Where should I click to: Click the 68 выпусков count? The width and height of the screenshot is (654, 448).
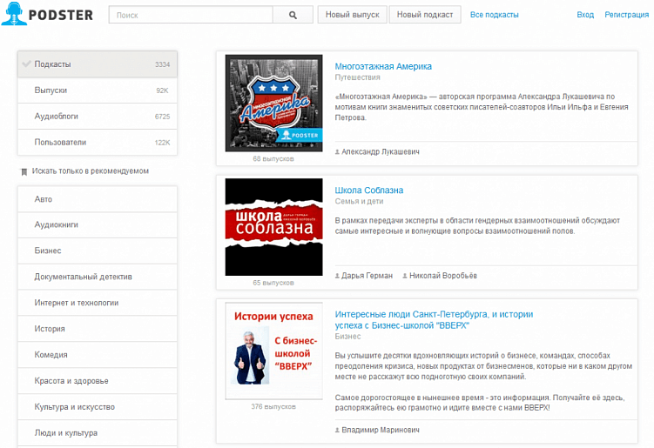[273, 159]
